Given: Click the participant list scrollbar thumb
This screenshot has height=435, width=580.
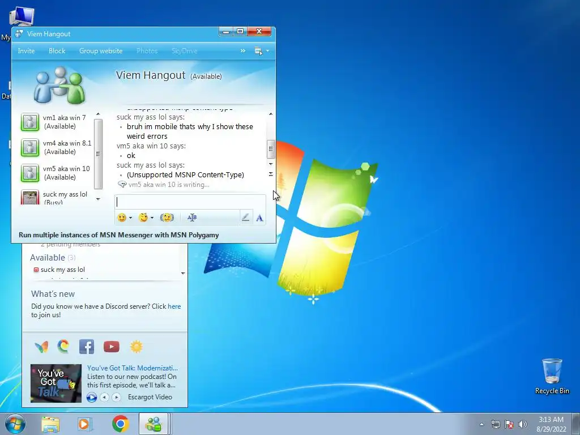Looking at the screenshot, I should pos(98,154).
